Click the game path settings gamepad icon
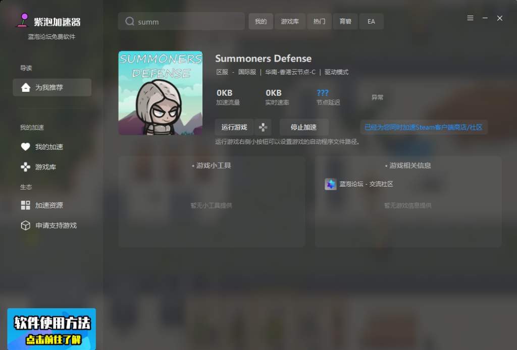 click(263, 127)
